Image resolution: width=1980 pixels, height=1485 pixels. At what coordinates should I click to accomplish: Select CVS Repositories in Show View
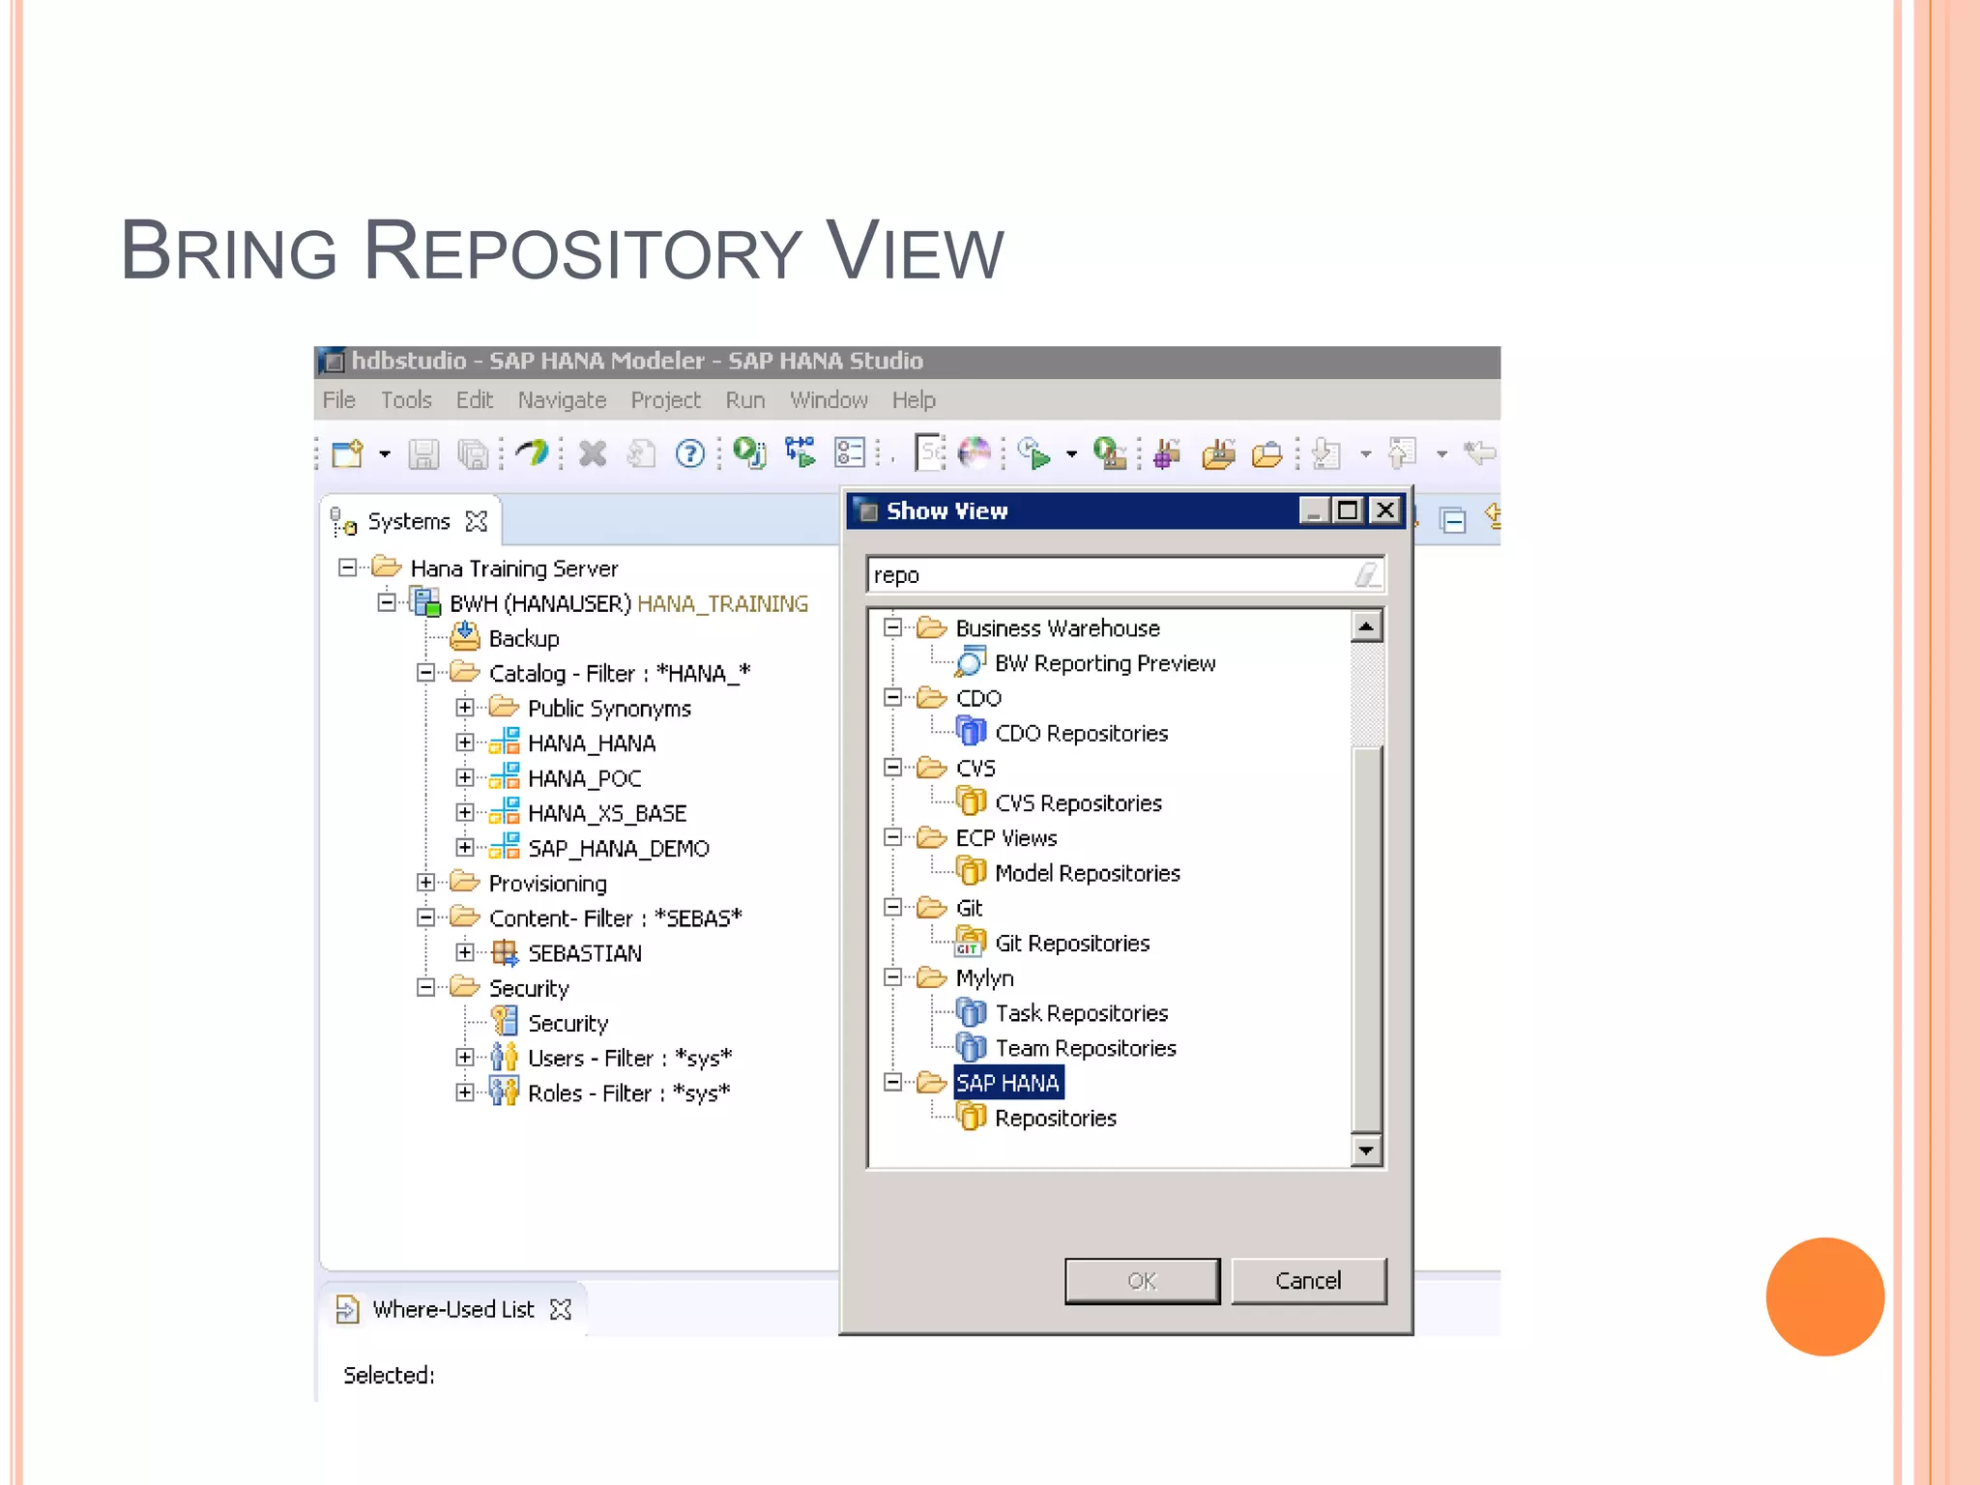pyautogui.click(x=1078, y=803)
